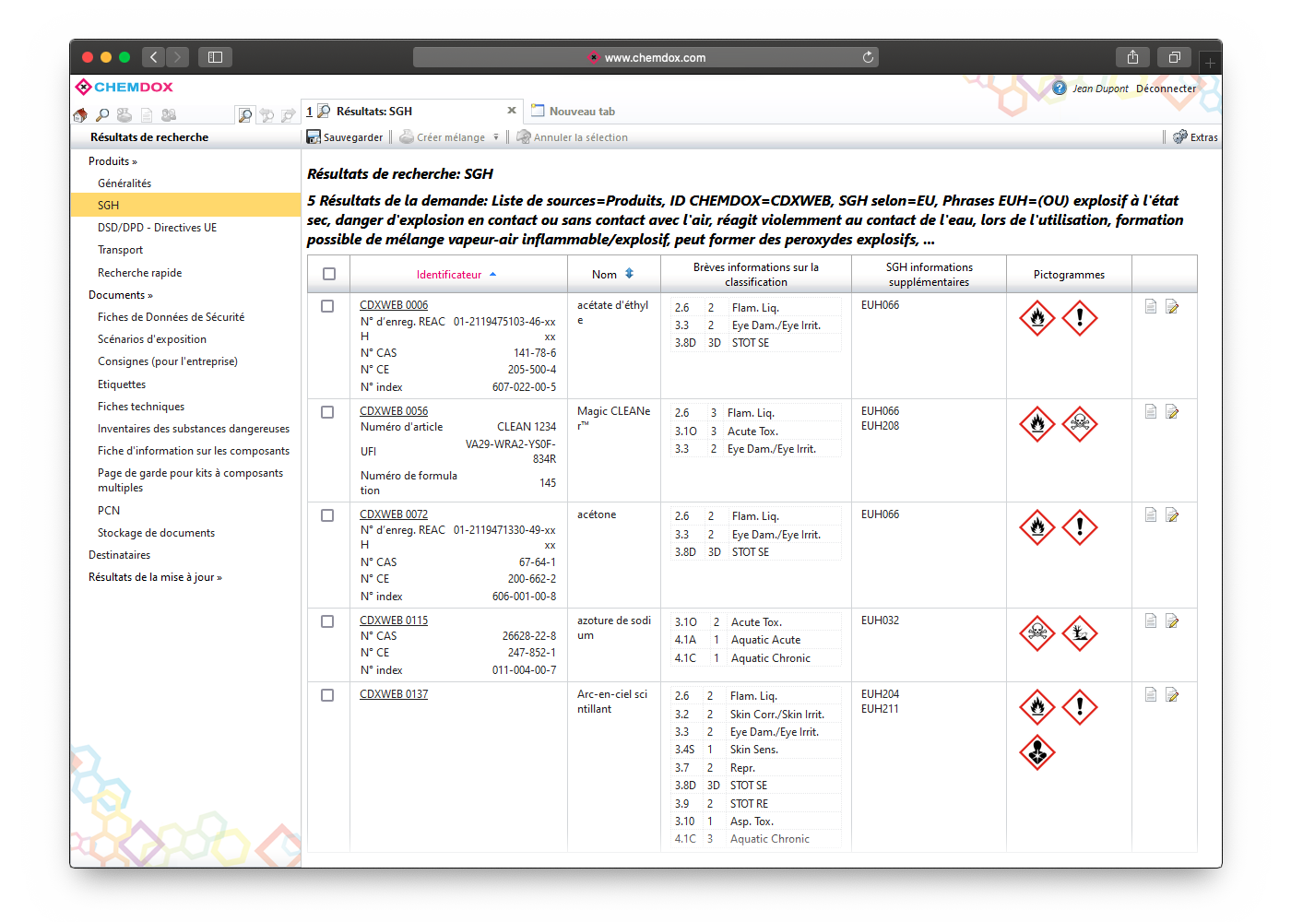Open Transport in the sidebar
This screenshot has width=1291, height=922.
coord(121,250)
